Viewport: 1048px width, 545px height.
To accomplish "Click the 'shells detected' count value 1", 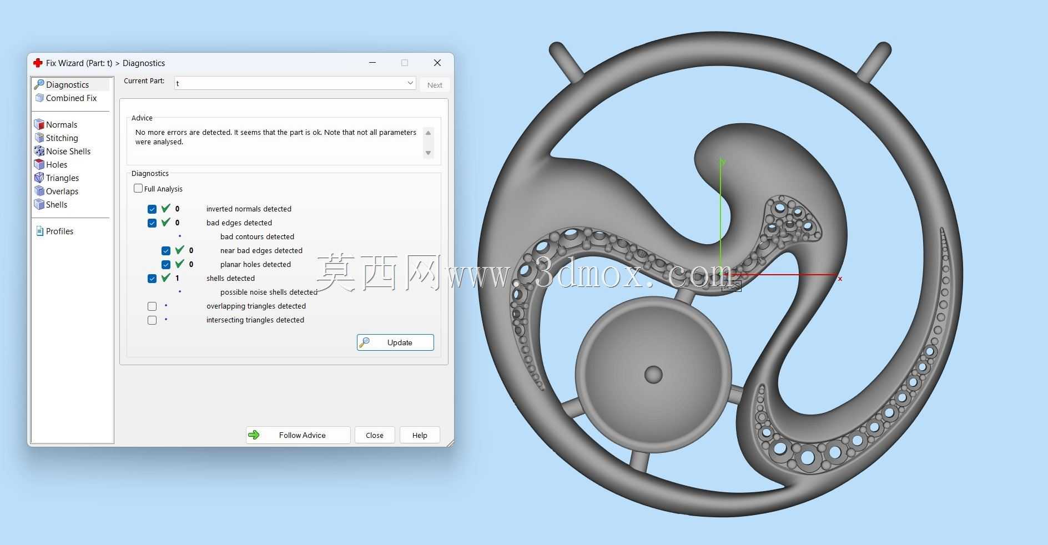I will click(177, 278).
